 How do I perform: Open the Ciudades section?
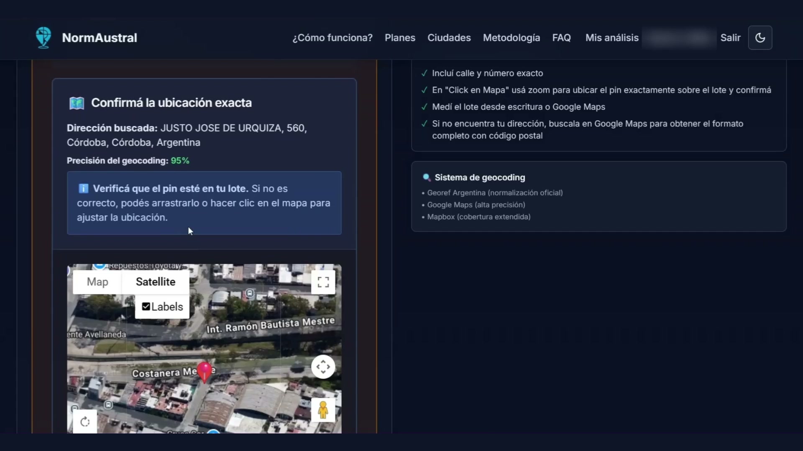tap(449, 38)
